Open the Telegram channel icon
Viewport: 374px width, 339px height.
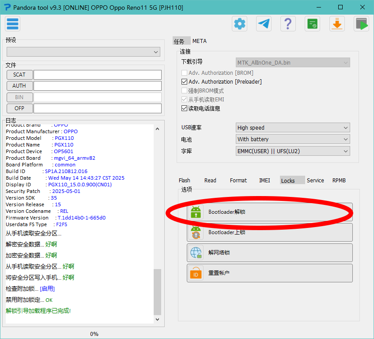pyautogui.click(x=264, y=23)
